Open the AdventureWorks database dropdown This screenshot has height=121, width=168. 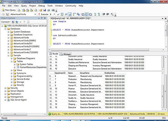pyautogui.click(x=35, y=14)
